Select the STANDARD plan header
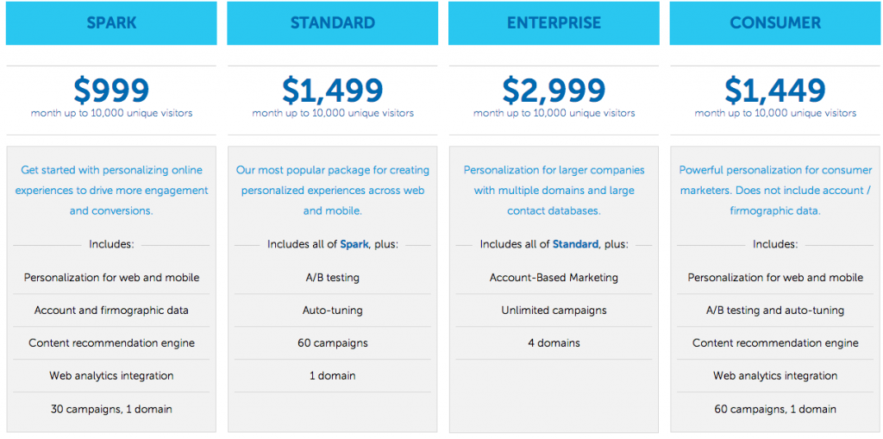This screenshot has width=883, height=439. pyautogui.click(x=333, y=23)
